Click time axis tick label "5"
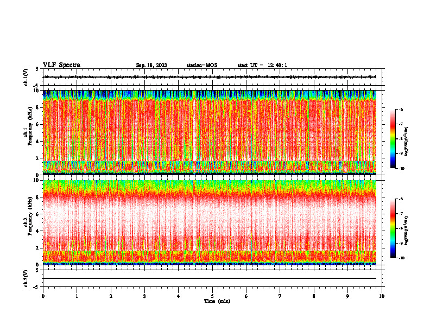 (x=212, y=296)
